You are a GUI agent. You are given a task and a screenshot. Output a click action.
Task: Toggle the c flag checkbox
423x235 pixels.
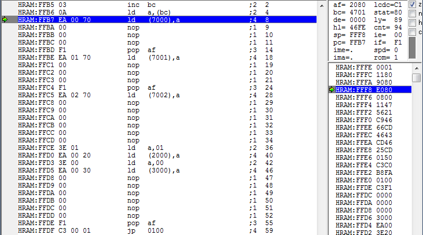pos(411,32)
